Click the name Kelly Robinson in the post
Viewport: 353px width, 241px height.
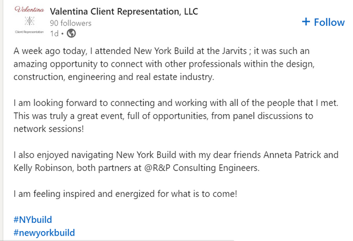tap(43, 168)
